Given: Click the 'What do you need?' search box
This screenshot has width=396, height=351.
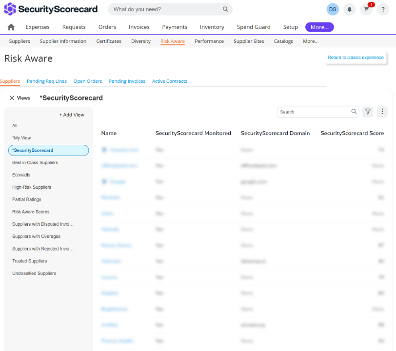Looking at the screenshot, I should 170,9.
